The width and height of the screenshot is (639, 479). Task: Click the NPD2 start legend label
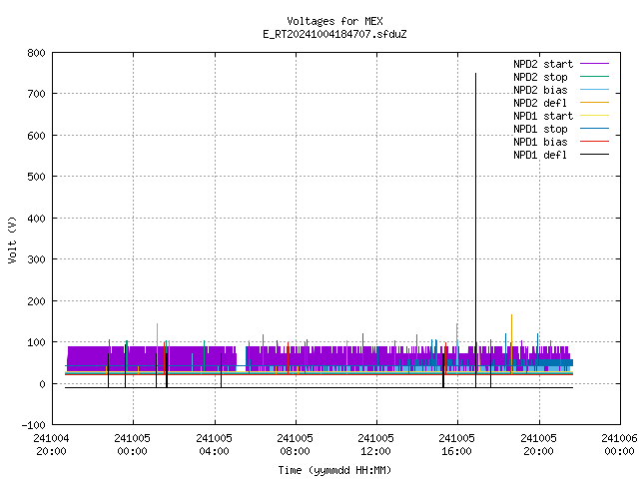click(543, 64)
